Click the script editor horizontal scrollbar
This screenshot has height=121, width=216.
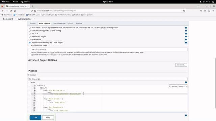[x=109, y=112]
